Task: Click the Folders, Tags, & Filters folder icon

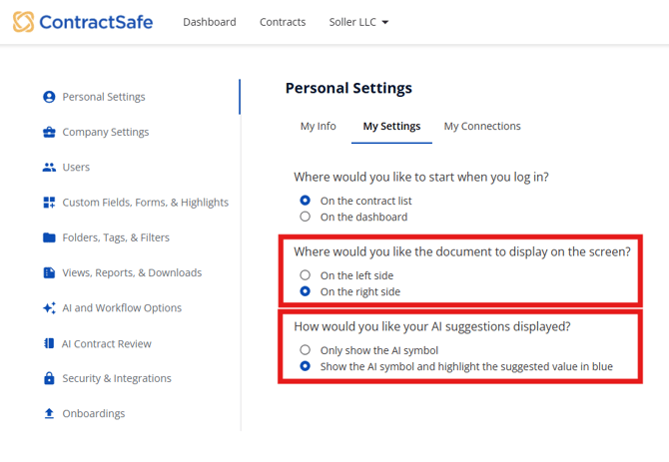Action: click(x=49, y=237)
